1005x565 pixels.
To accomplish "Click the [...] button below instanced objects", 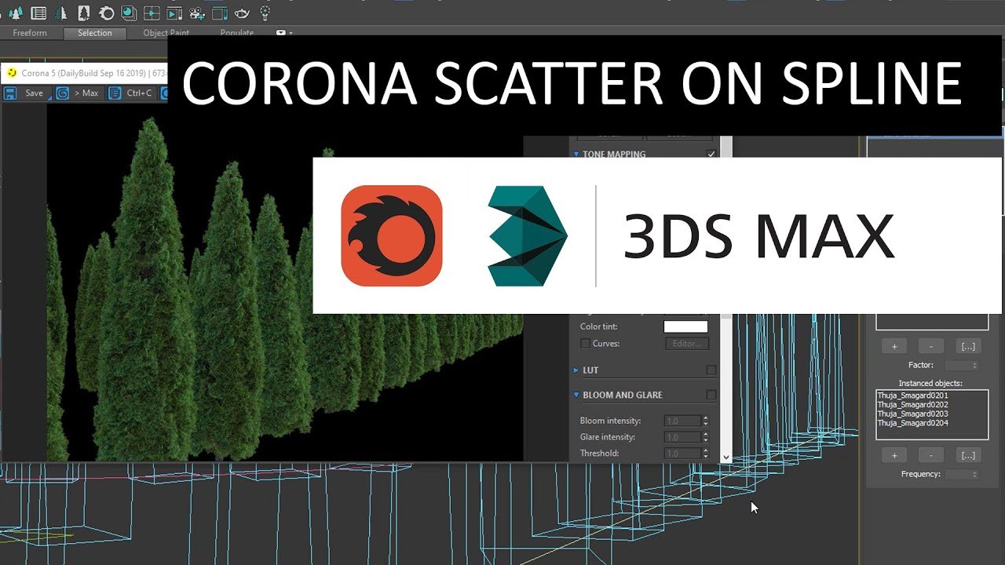I will click(968, 455).
